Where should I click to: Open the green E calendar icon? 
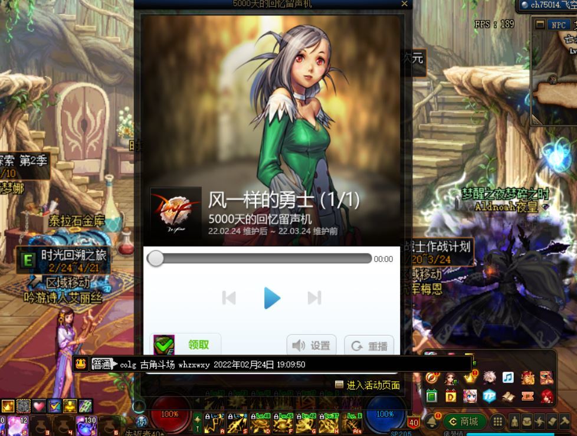tap(432, 396)
